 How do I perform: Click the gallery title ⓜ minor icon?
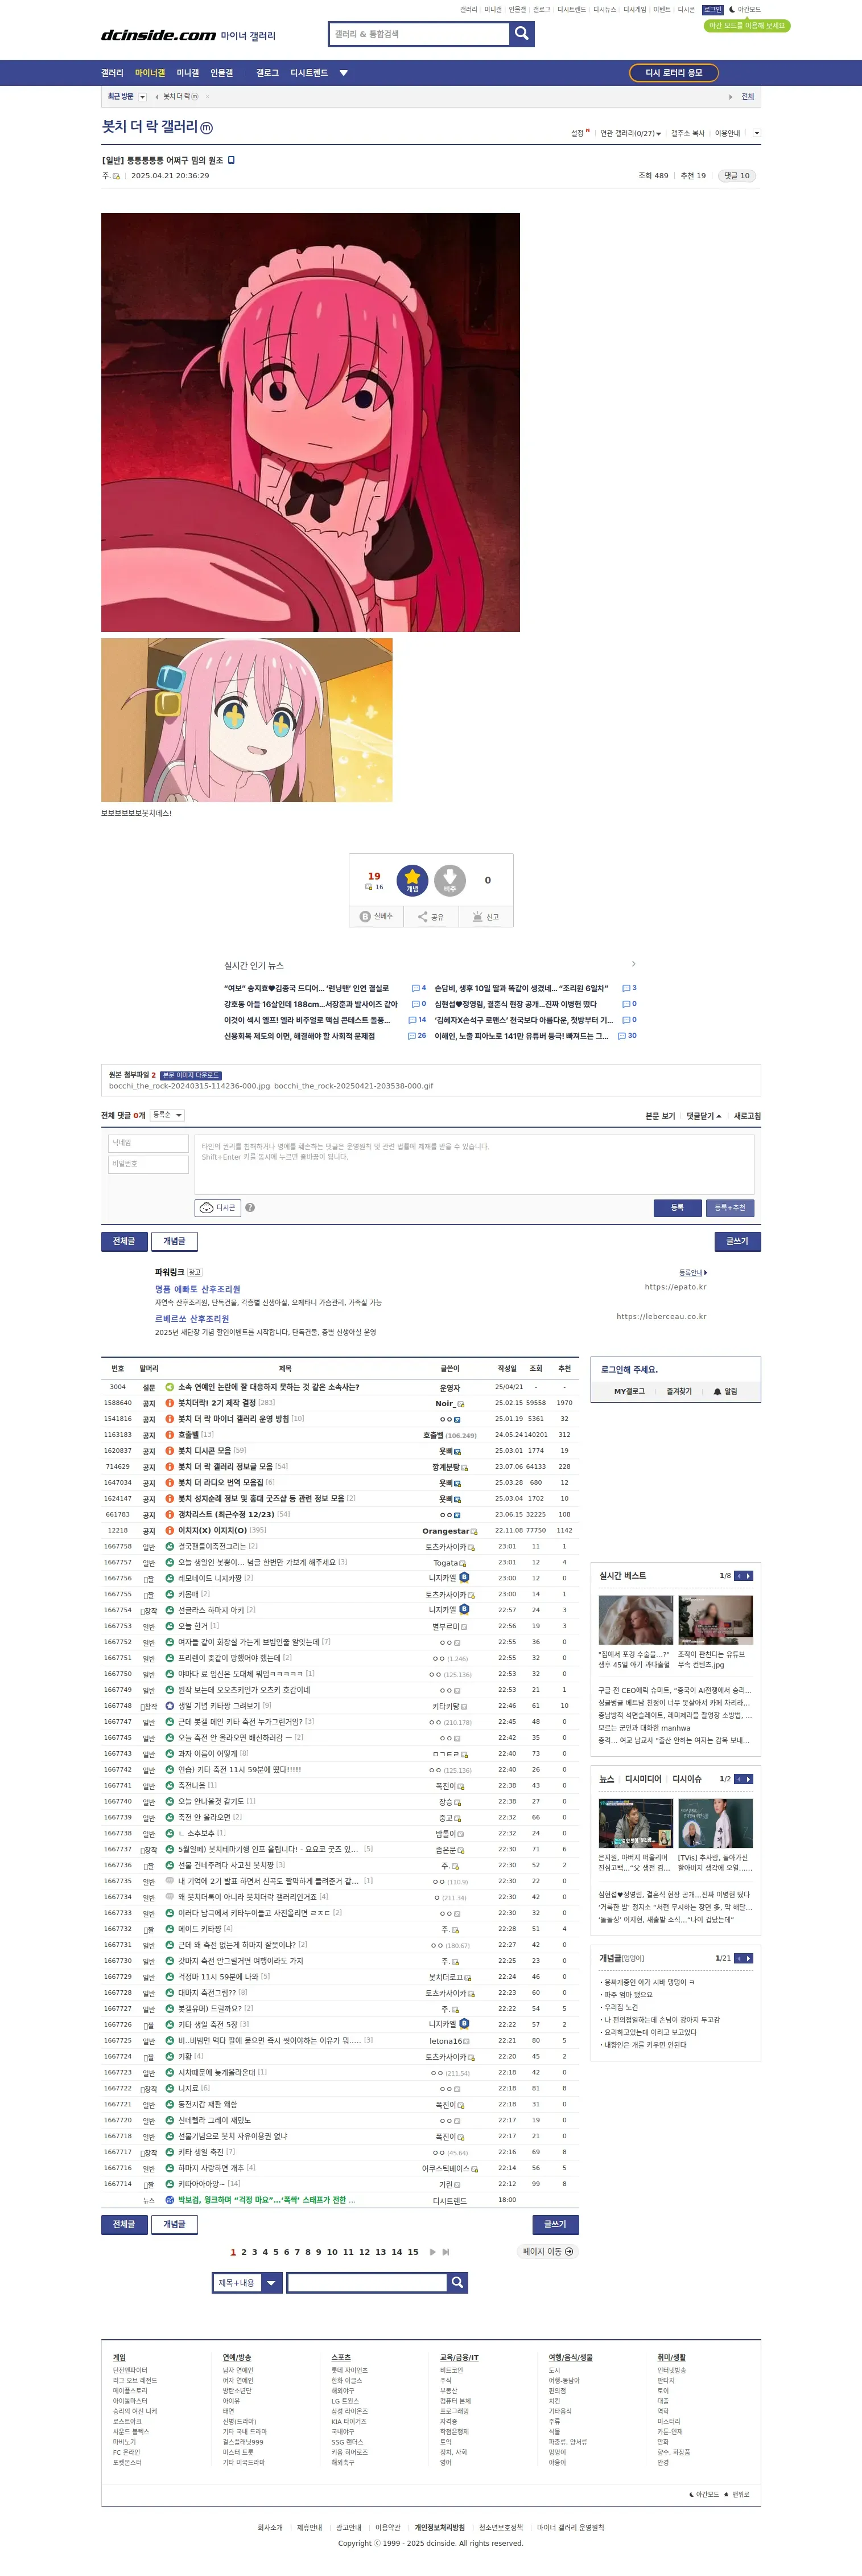pyautogui.click(x=206, y=128)
